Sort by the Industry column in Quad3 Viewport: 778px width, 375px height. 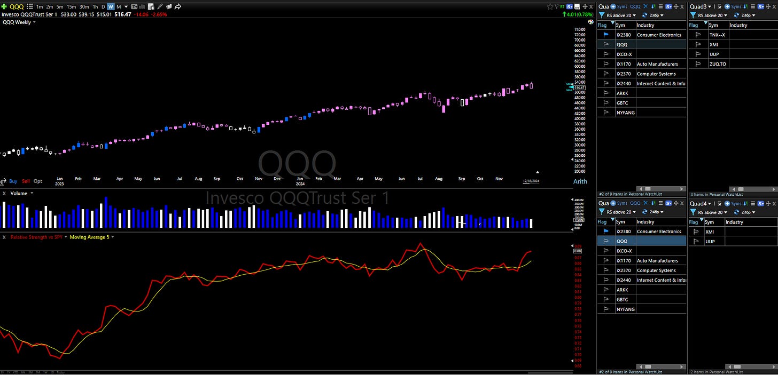738,25
